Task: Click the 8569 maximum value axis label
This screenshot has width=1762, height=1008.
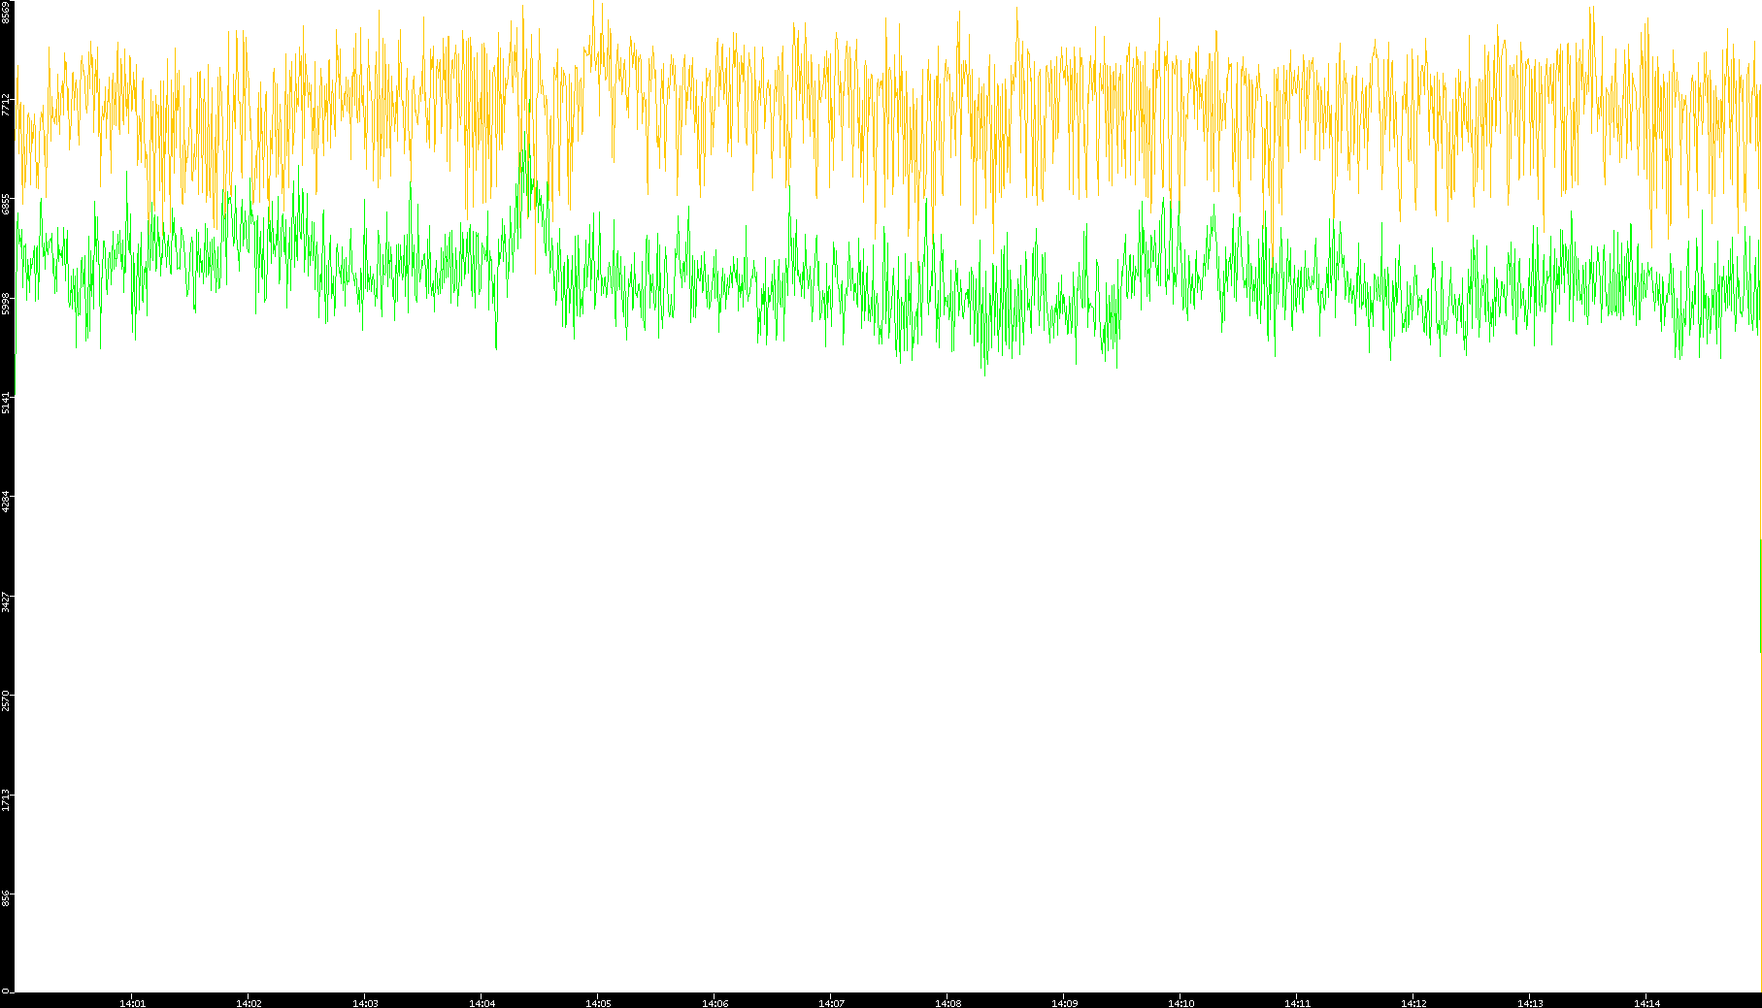Action: click(x=7, y=12)
